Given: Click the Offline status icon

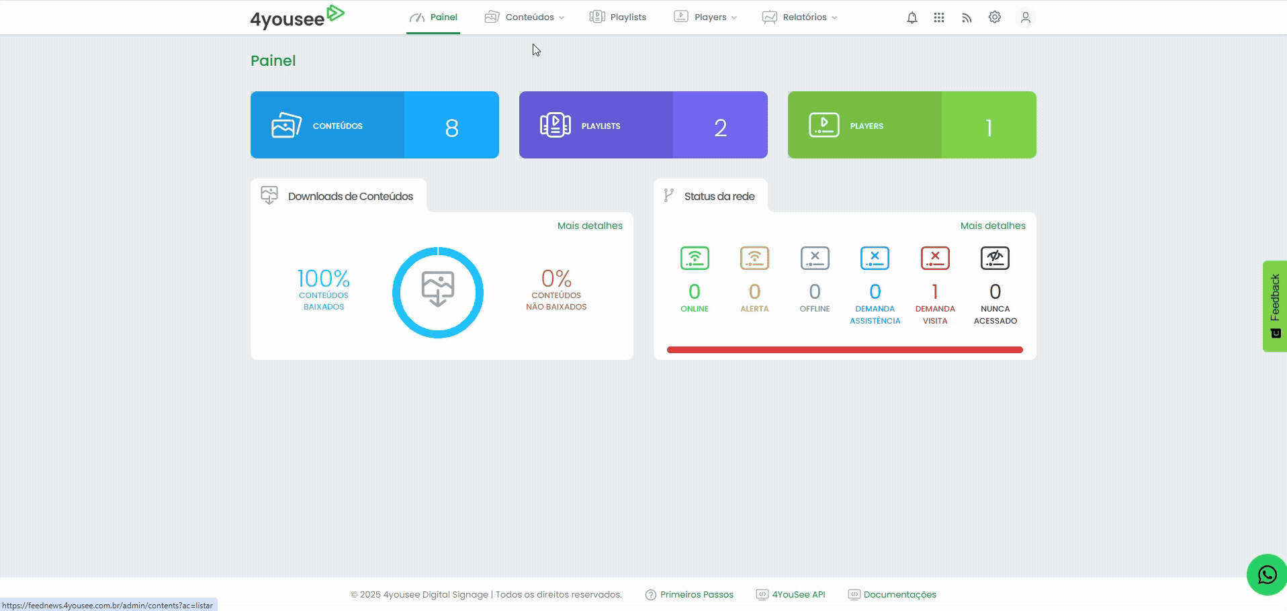Looking at the screenshot, I should tap(815, 258).
